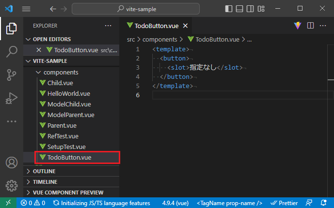Open the Search view in activity bar

pyautogui.click(x=12, y=52)
